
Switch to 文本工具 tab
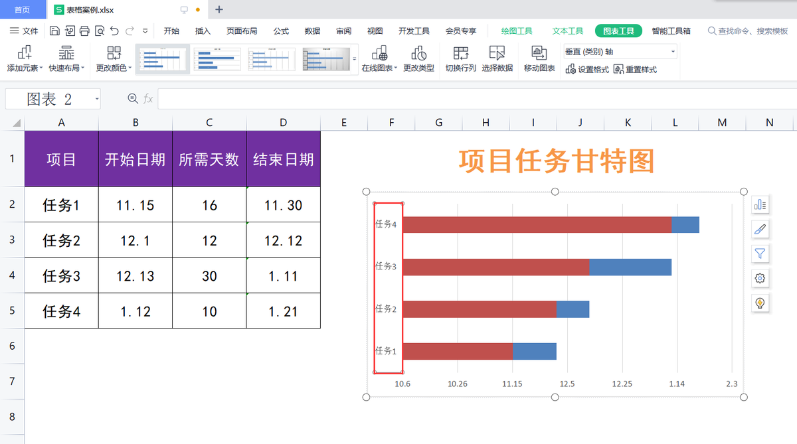tap(568, 31)
